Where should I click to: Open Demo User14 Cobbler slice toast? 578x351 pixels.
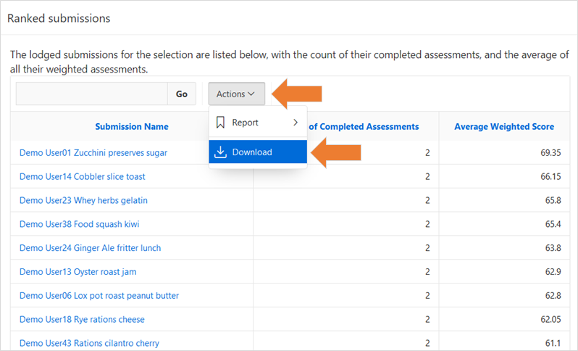82,177
